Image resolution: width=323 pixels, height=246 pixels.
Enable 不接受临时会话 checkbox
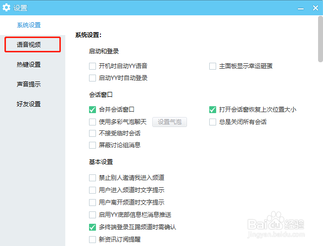pyautogui.click(x=92, y=133)
